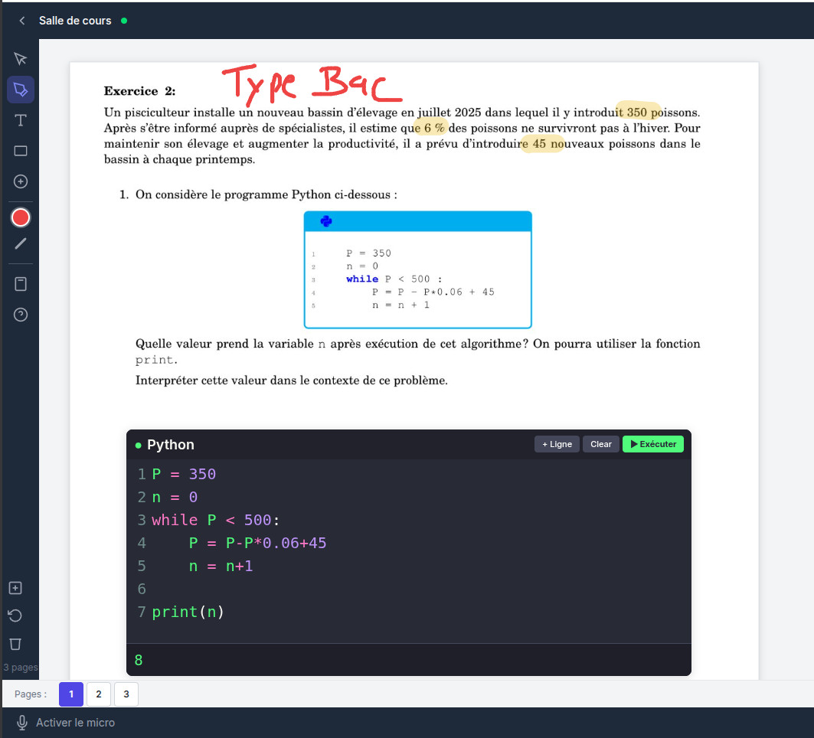The height and width of the screenshot is (738, 814).
Task: Click the Exercice 2 heading
Action: 139,91
